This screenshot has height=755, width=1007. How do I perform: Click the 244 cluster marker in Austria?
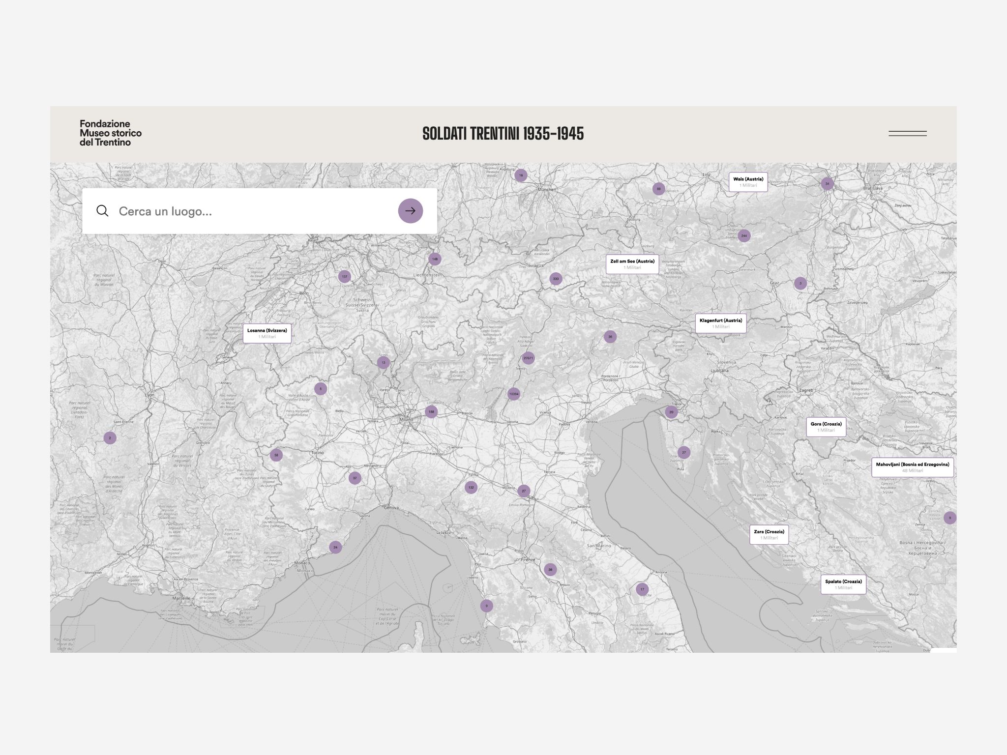[x=744, y=236]
